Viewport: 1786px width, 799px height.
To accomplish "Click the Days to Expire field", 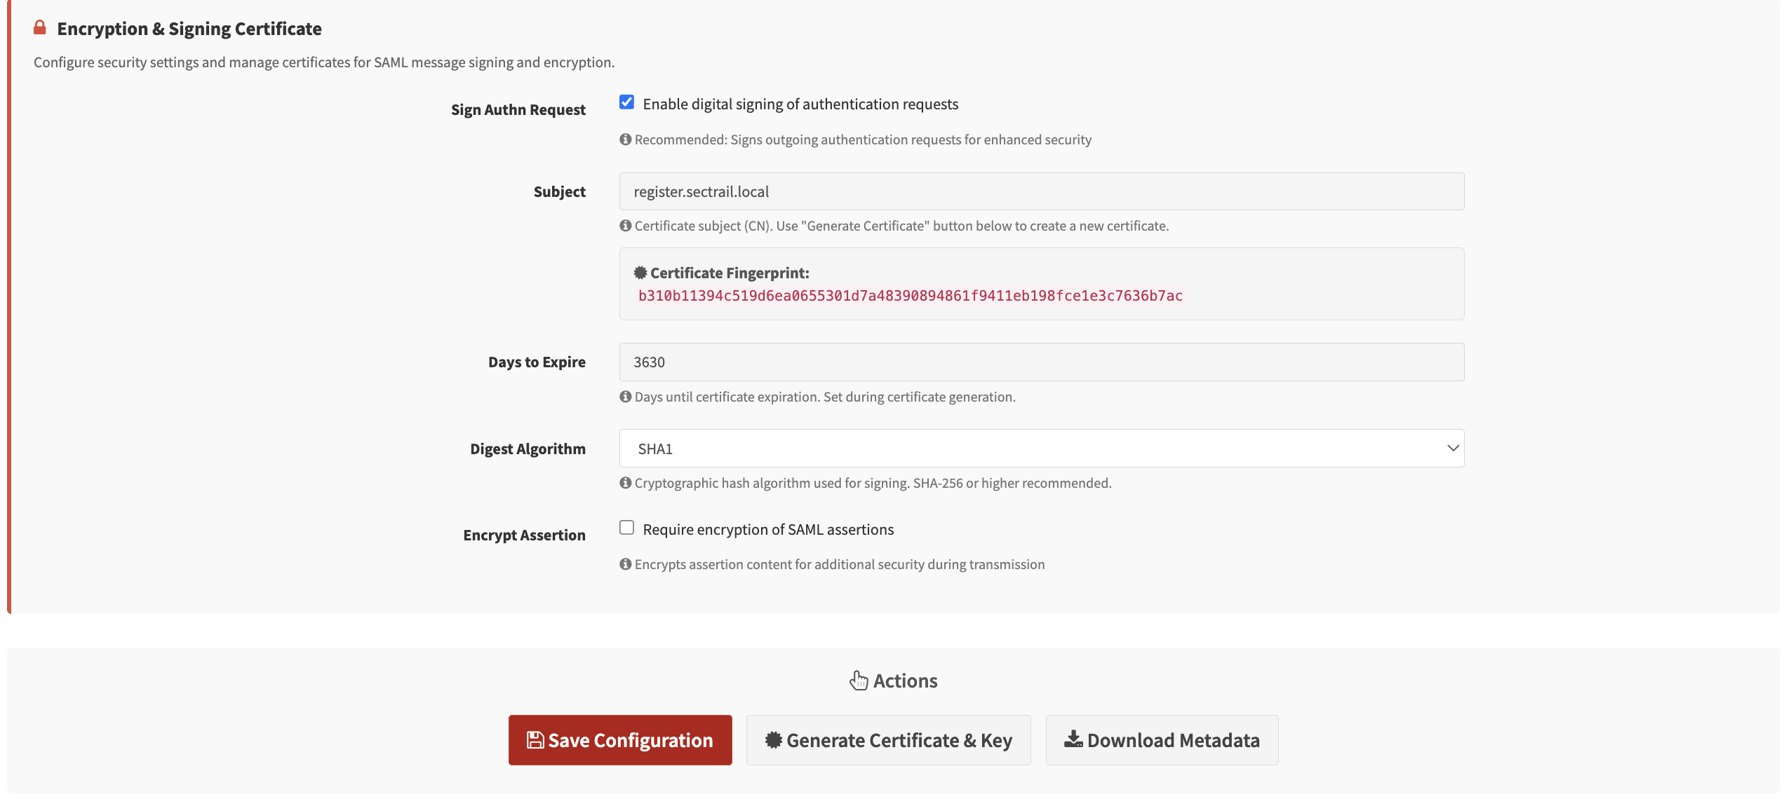I will [1040, 362].
